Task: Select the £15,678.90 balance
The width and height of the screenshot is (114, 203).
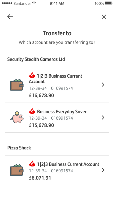Action: pos(41,125)
